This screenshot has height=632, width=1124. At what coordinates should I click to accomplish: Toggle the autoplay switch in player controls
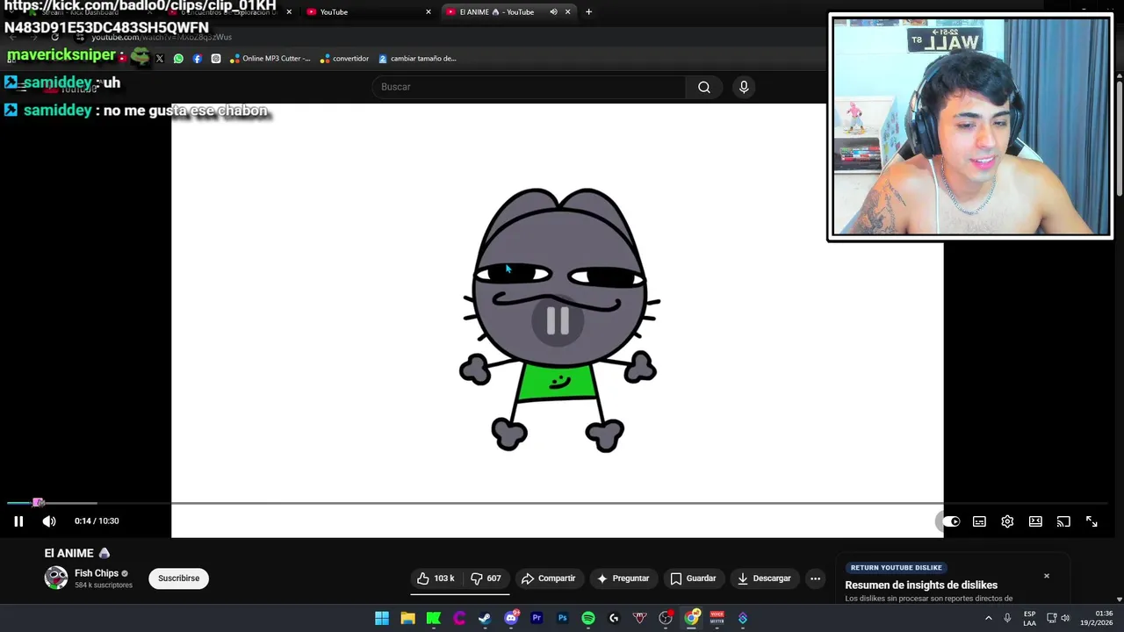[951, 521]
